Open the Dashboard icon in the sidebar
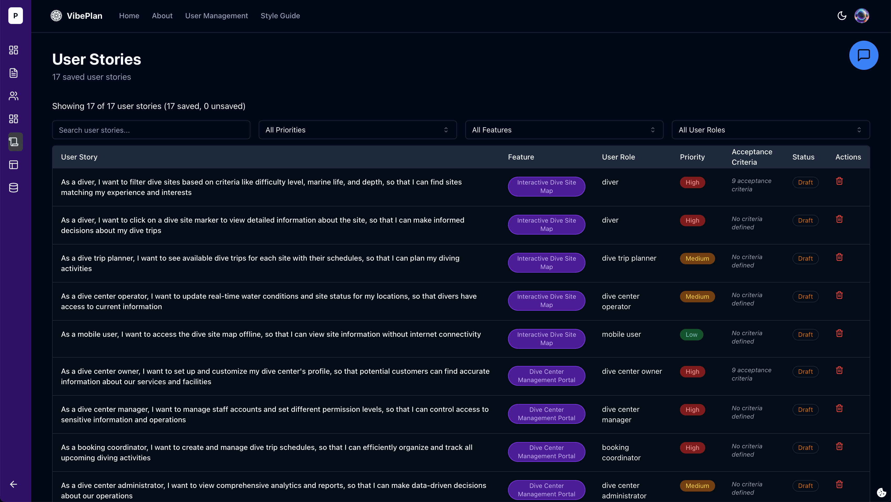Image resolution: width=891 pixels, height=502 pixels. [x=14, y=50]
